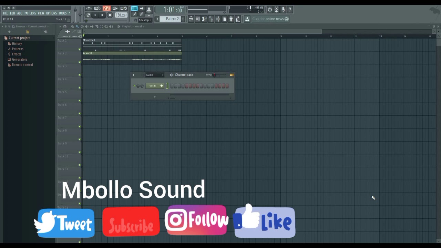Click the 130 tempo field
The height and width of the screenshot is (248, 441).
click(x=121, y=15)
